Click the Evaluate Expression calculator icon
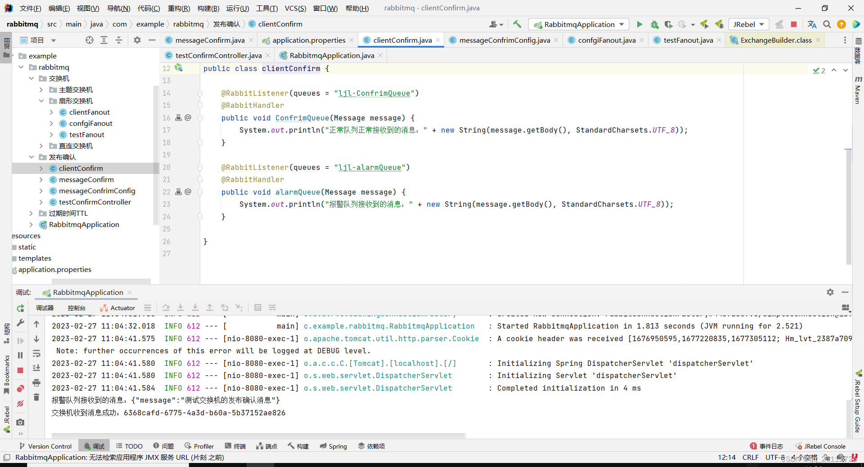Screen dimensions: 864x467 pos(257,307)
